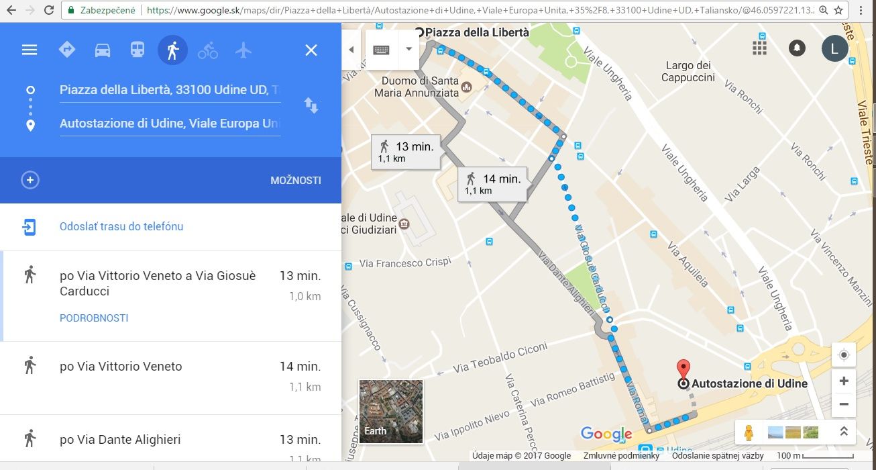Collapse the side panel arrow
Screen dimensions: 876x470
coord(351,50)
